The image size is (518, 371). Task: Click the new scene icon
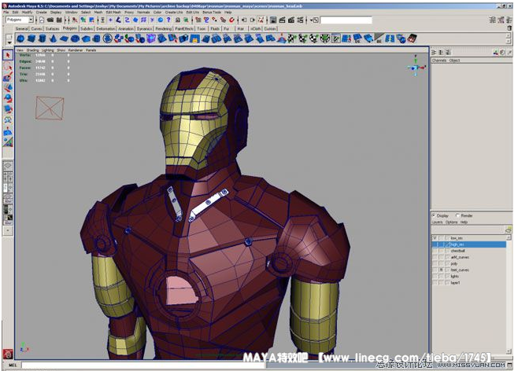pyautogui.click(x=42, y=20)
